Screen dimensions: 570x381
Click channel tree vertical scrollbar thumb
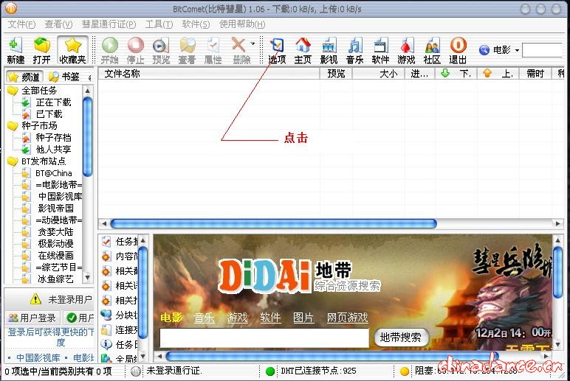87,136
